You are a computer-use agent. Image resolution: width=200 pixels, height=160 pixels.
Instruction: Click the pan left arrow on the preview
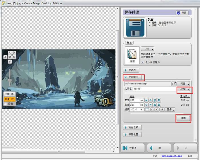[5, 57]
